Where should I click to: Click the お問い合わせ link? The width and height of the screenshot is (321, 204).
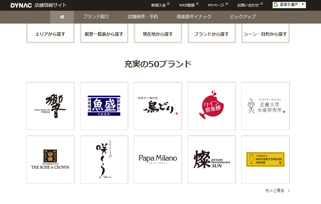tap(250, 5)
